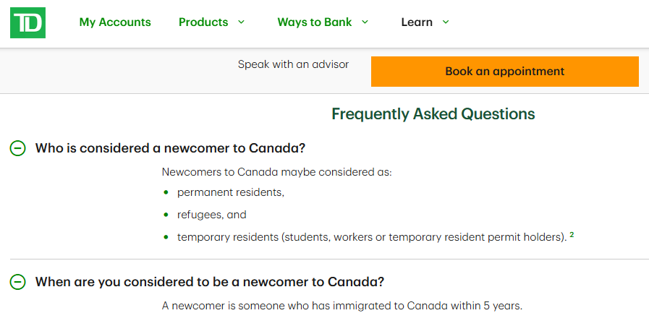Click the Speak with an advisor text
Screen dimensions: 649x326
coord(293,64)
